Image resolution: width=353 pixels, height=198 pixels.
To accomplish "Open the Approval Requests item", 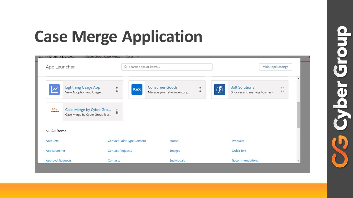I will click(x=58, y=160).
